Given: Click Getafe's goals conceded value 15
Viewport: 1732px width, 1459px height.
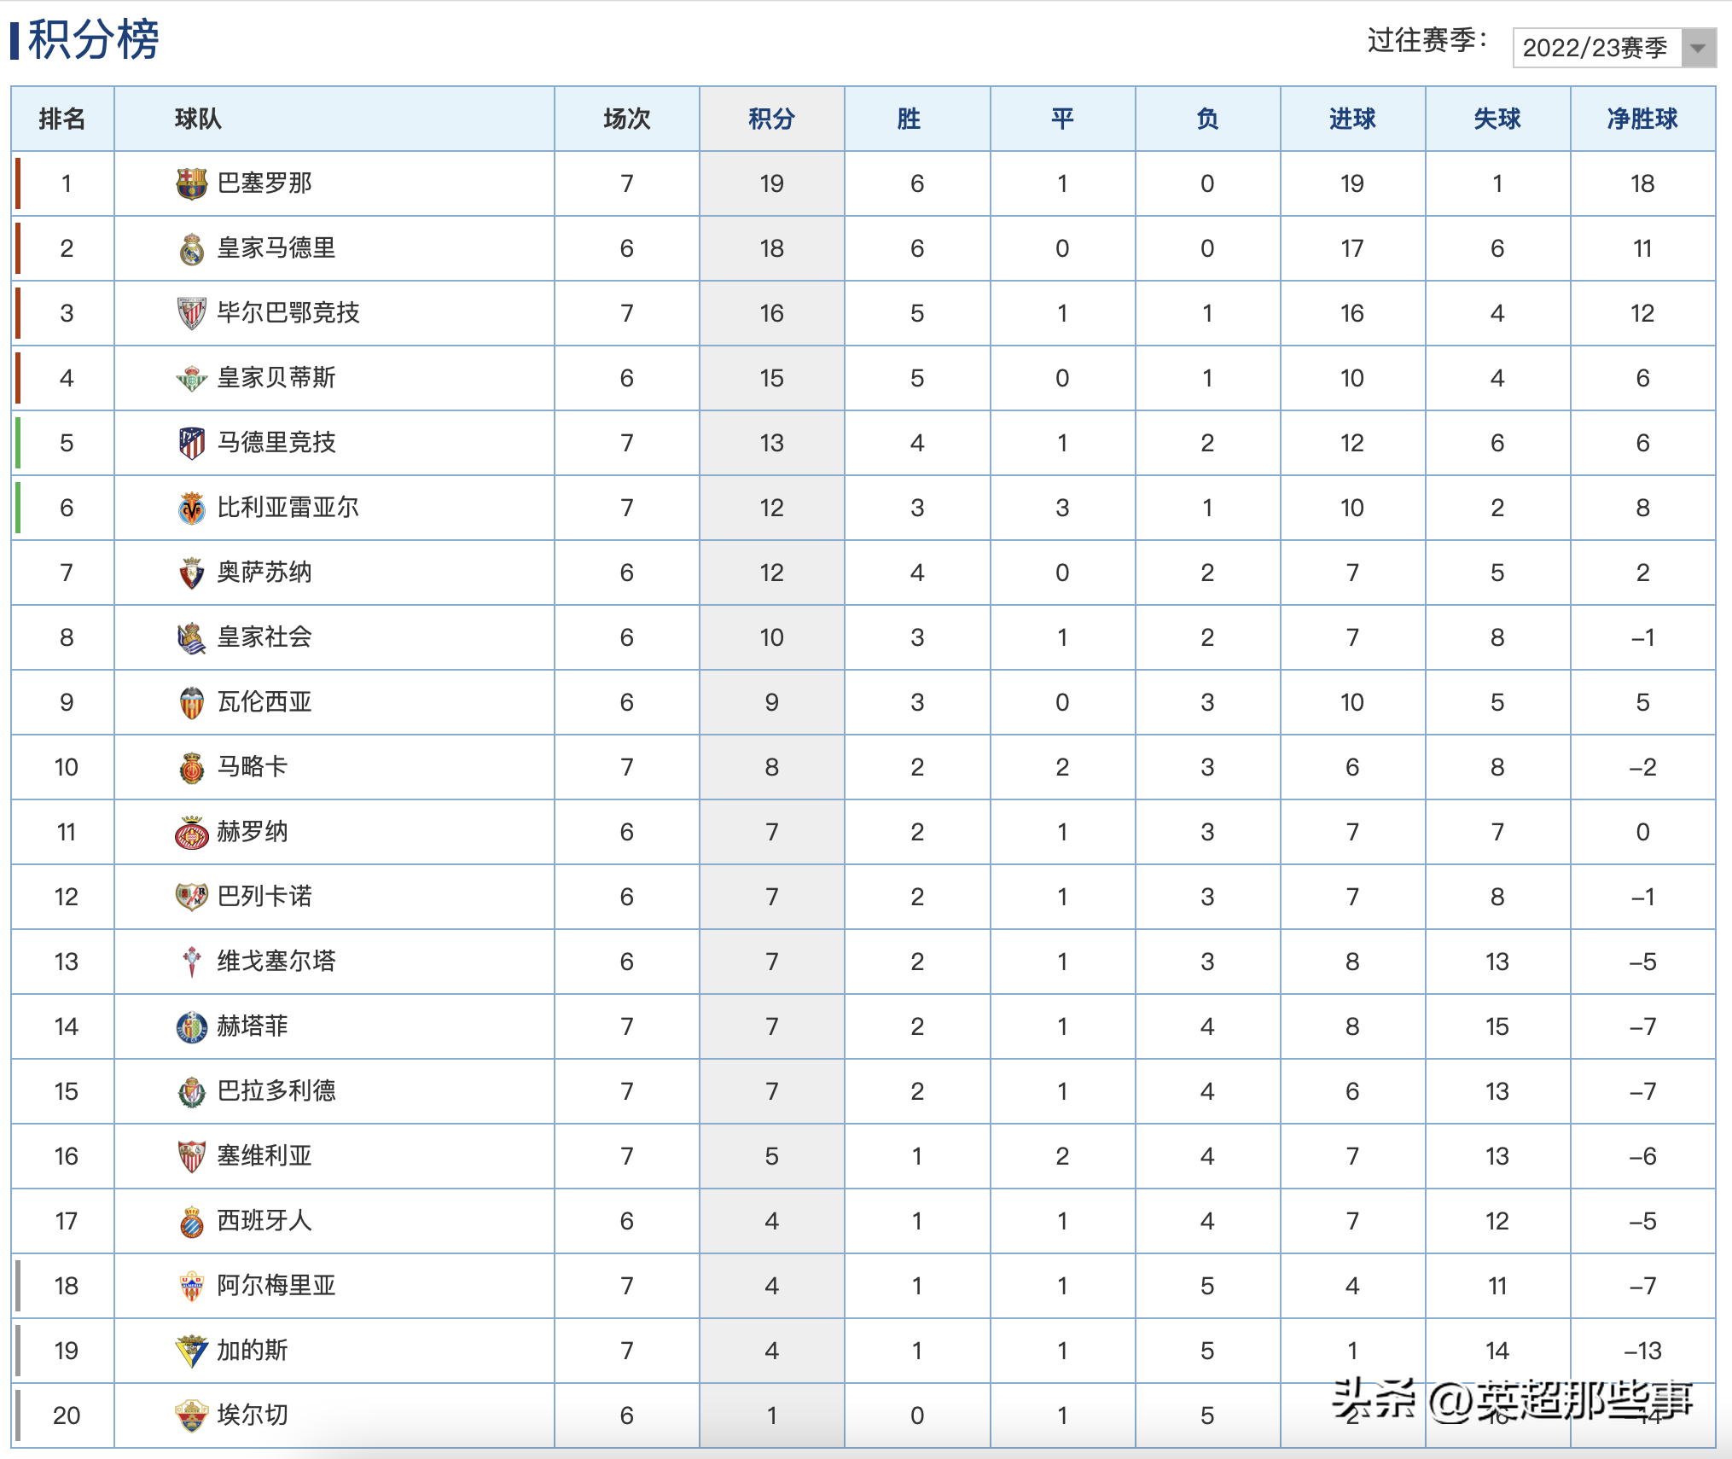Looking at the screenshot, I should tap(1497, 1026).
